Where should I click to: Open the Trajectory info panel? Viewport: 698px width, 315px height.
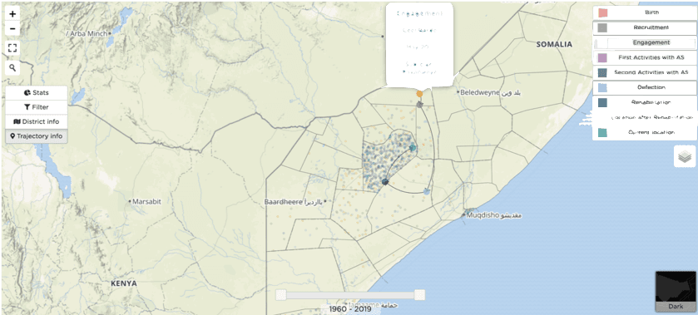[37, 136]
